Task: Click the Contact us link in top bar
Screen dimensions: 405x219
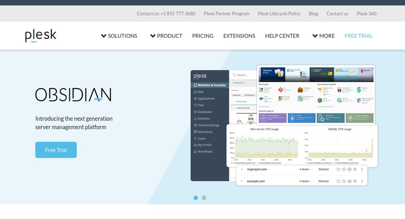Action: pos(337,14)
